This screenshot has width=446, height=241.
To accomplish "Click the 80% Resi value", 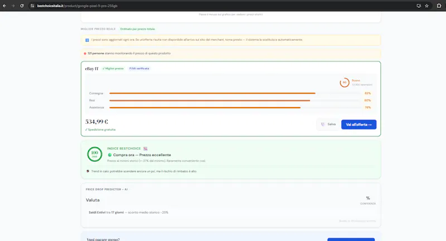I will 367,100.
